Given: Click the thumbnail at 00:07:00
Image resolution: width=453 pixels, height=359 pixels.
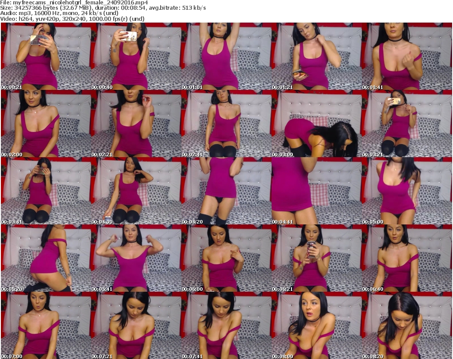Looking at the screenshot, I should (46, 325).
